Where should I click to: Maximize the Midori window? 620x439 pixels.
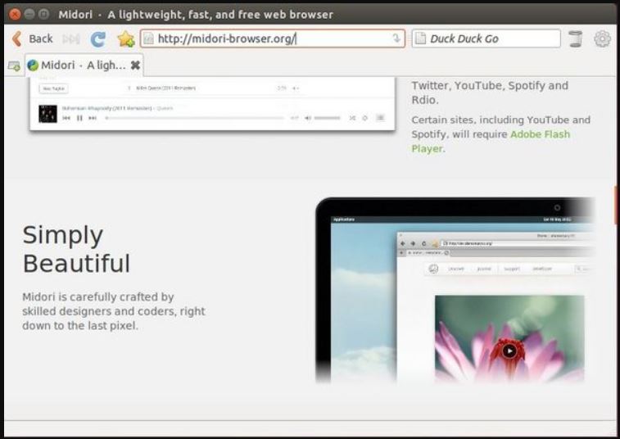pos(44,14)
